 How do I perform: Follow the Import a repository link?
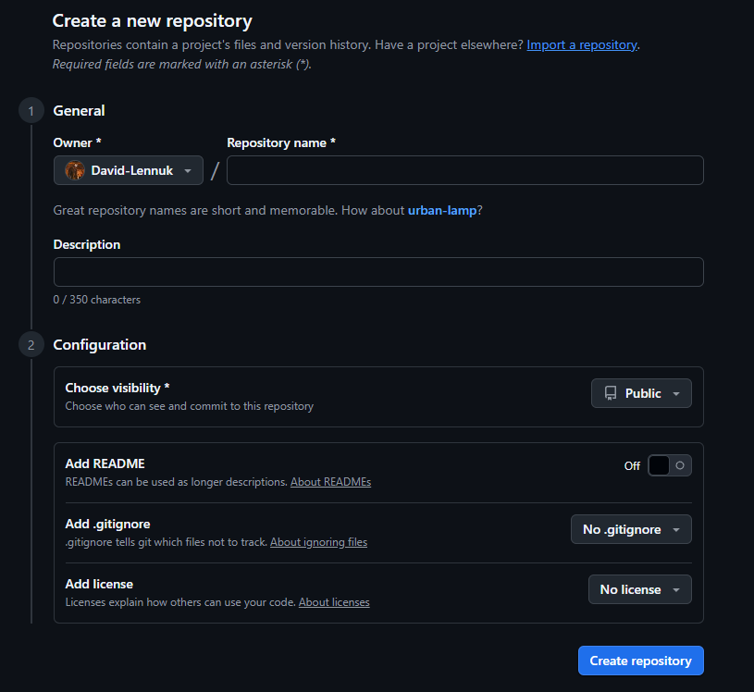[x=582, y=44]
